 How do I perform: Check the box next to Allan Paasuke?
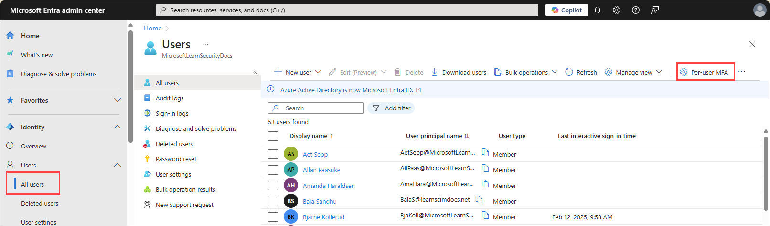(x=273, y=170)
